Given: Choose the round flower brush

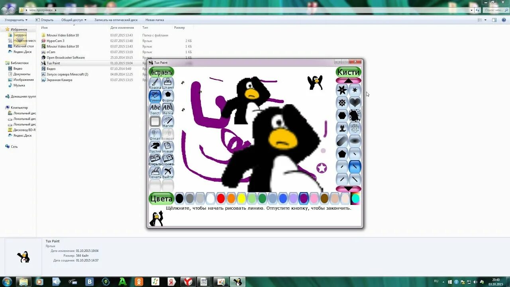Looking at the screenshot, I should pos(342,103).
